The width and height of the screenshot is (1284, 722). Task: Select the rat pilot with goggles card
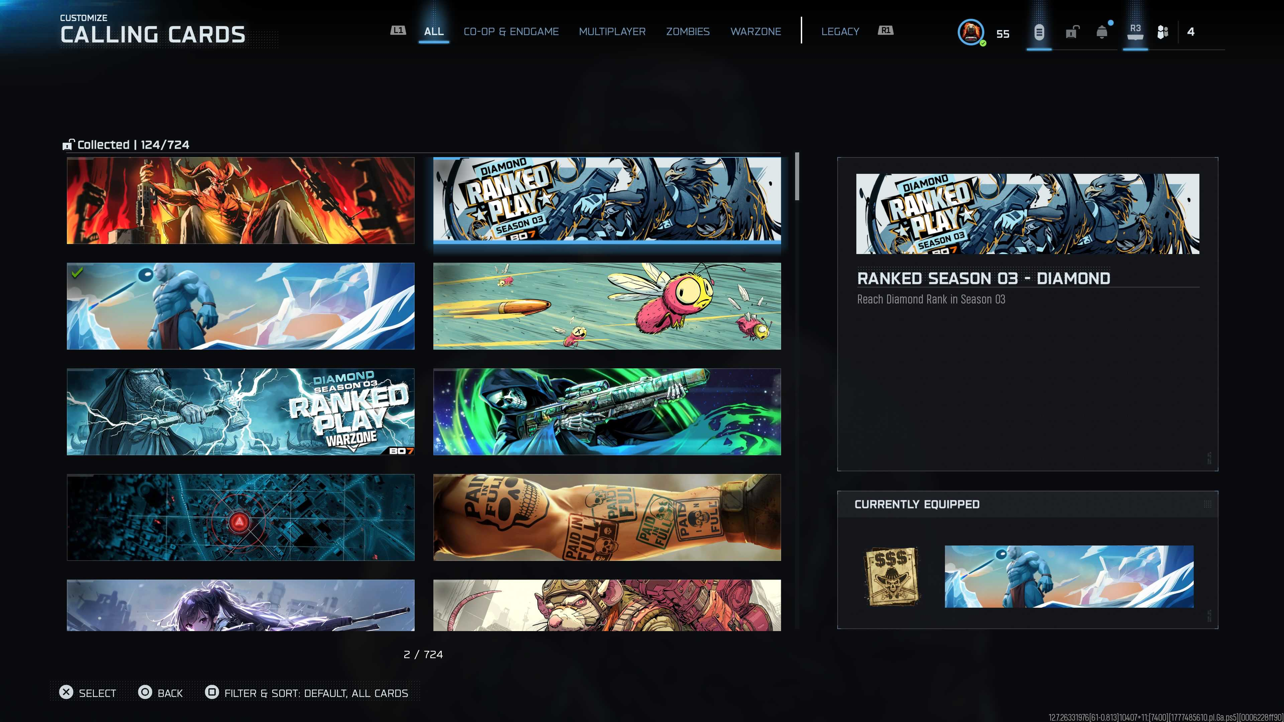click(607, 605)
